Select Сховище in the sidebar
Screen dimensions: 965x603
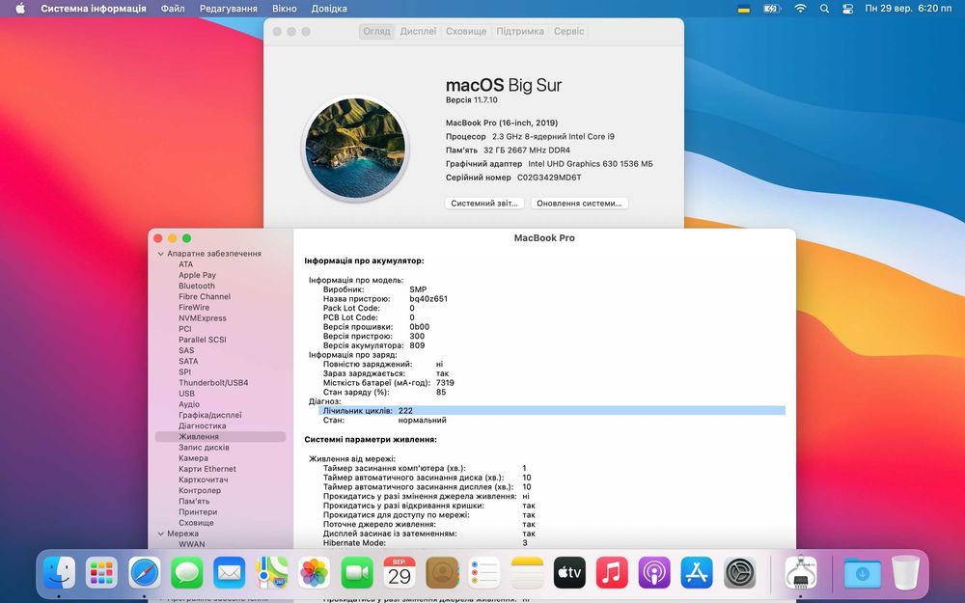tap(196, 523)
